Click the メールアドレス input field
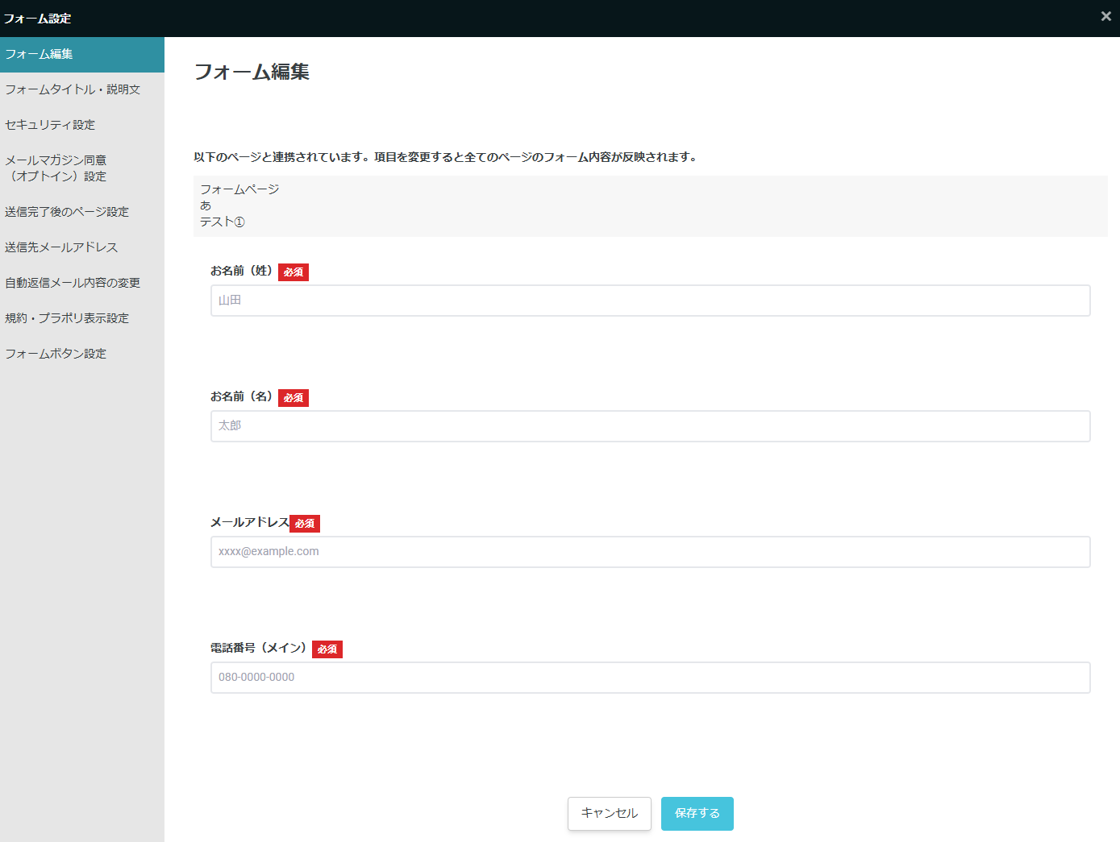This screenshot has height=842, width=1120. 650,552
